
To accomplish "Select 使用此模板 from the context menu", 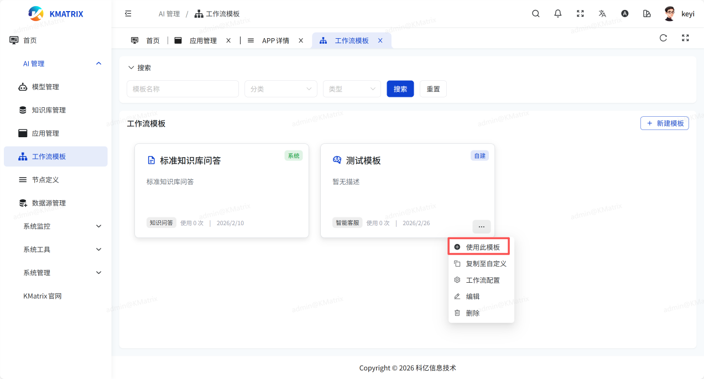I will [x=482, y=247].
